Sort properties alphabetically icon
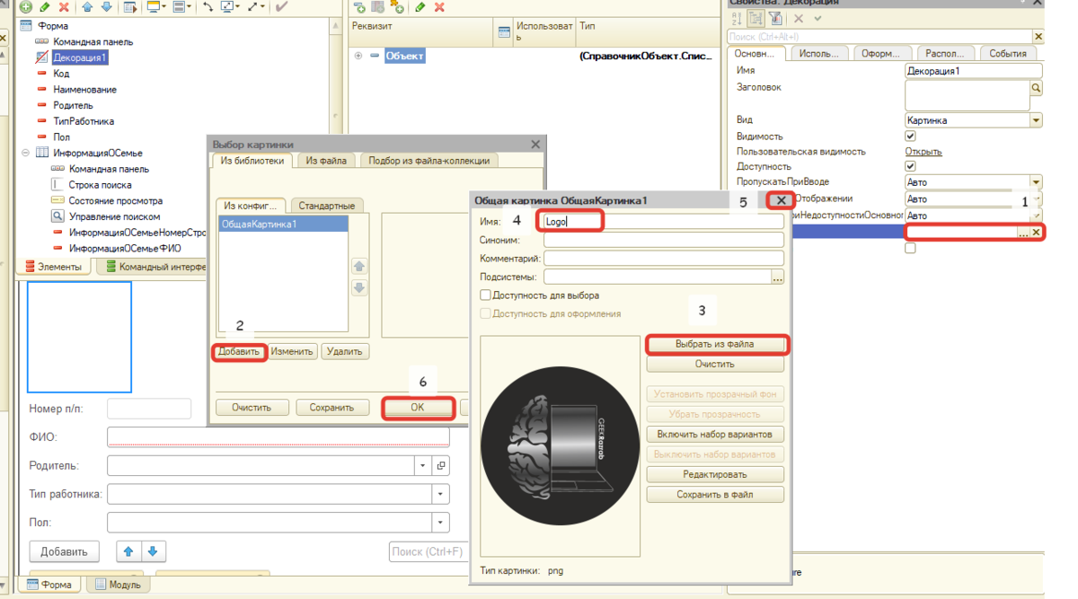Image resolution: width=1078 pixels, height=599 pixels. [737, 18]
